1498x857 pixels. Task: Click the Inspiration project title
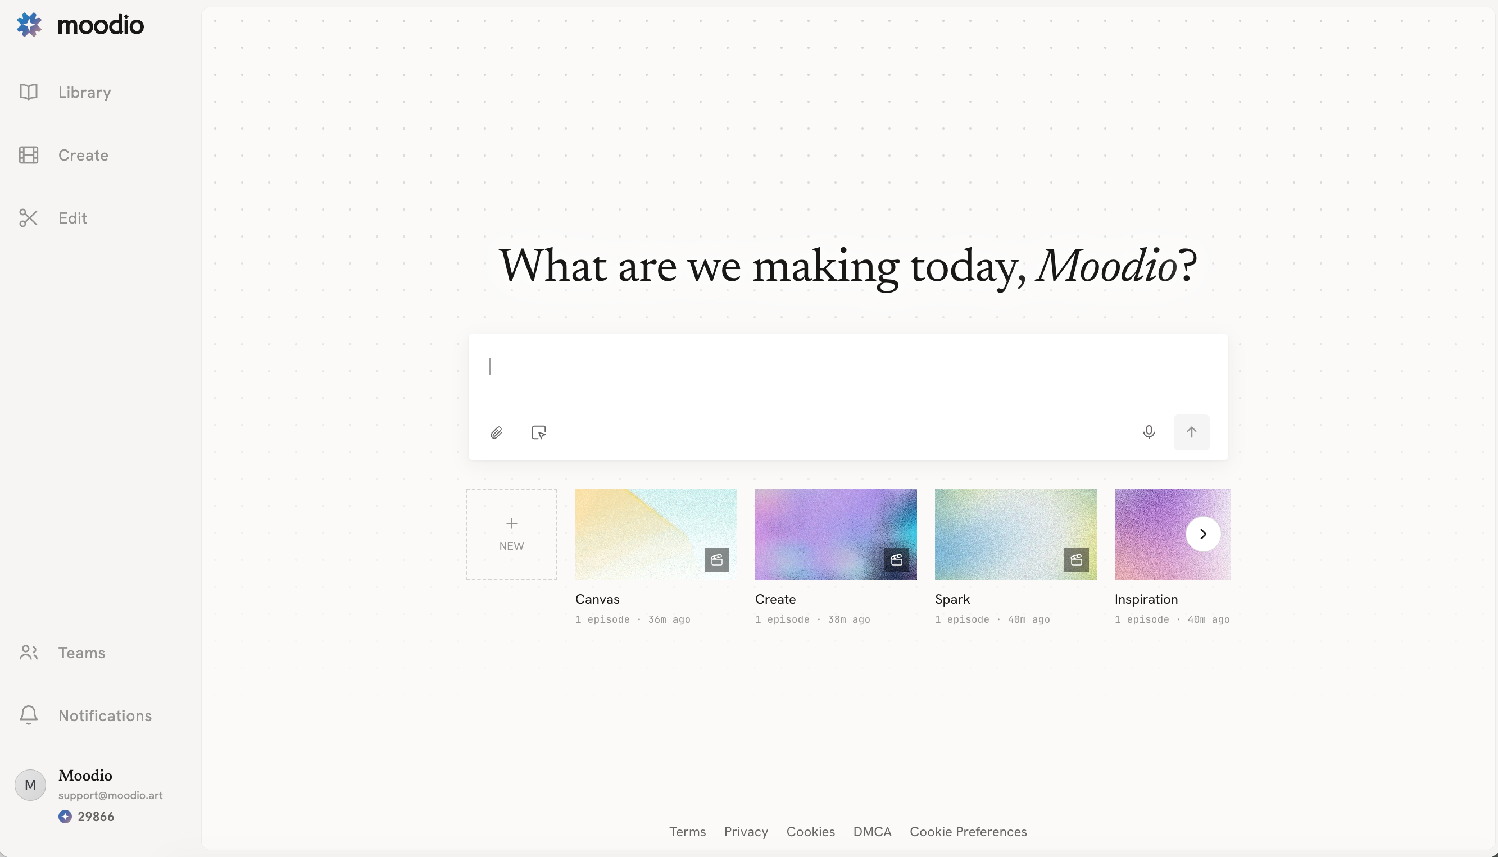1146,599
